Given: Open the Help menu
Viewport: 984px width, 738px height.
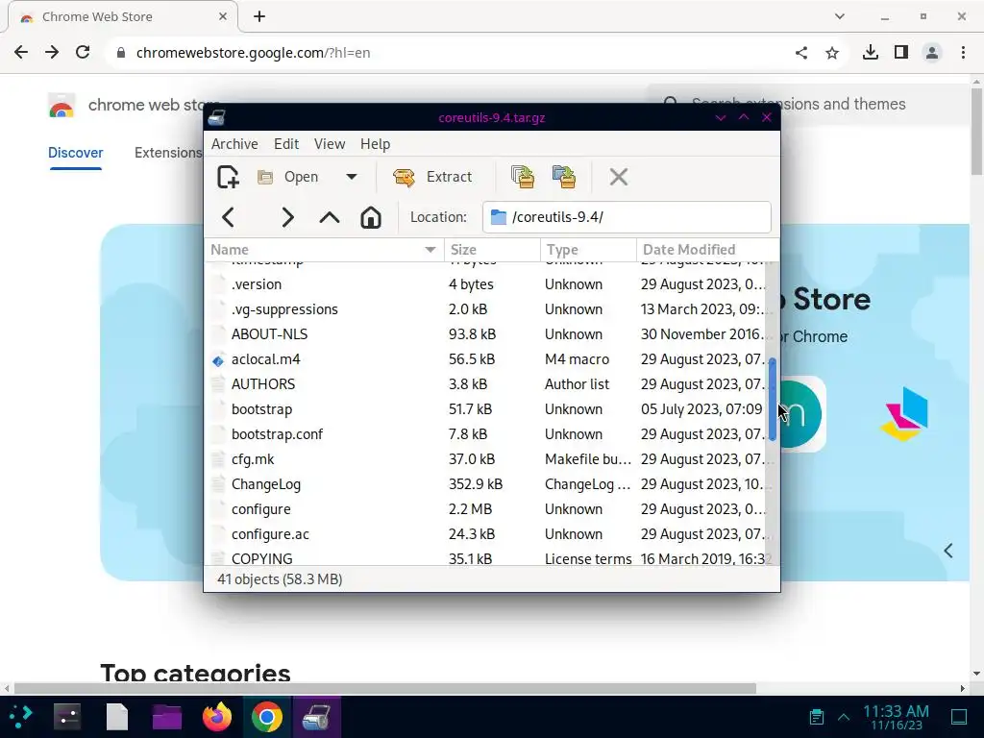Looking at the screenshot, I should click(x=376, y=144).
